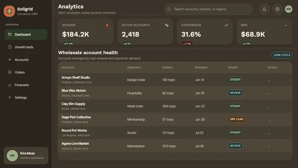Image resolution: width=298 pixels, height=168 pixels.
Task: Click the Orders column header
Action: [x=167, y=67]
